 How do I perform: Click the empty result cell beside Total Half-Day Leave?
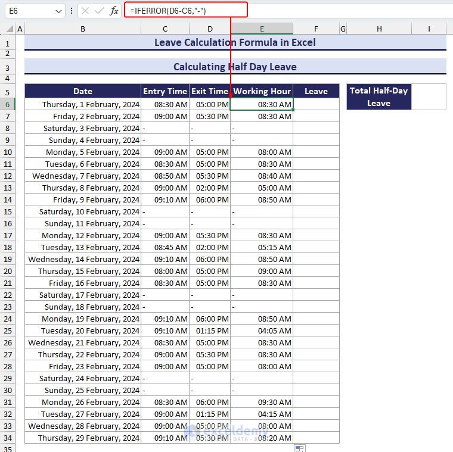pos(429,97)
